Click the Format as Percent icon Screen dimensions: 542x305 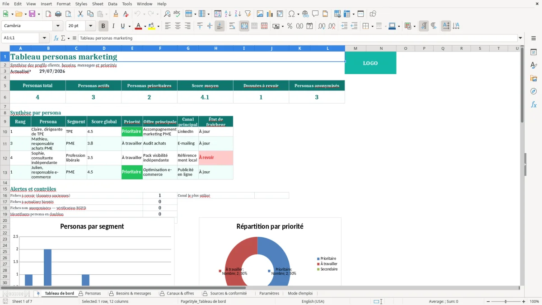pos(290,26)
